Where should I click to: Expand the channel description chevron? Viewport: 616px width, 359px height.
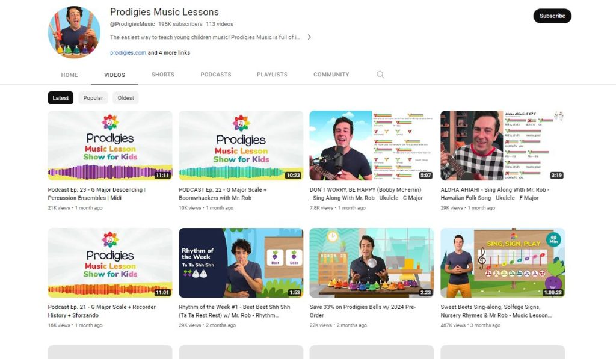(309, 37)
